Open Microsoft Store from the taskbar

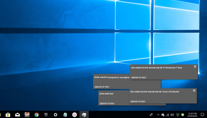(8, 115)
